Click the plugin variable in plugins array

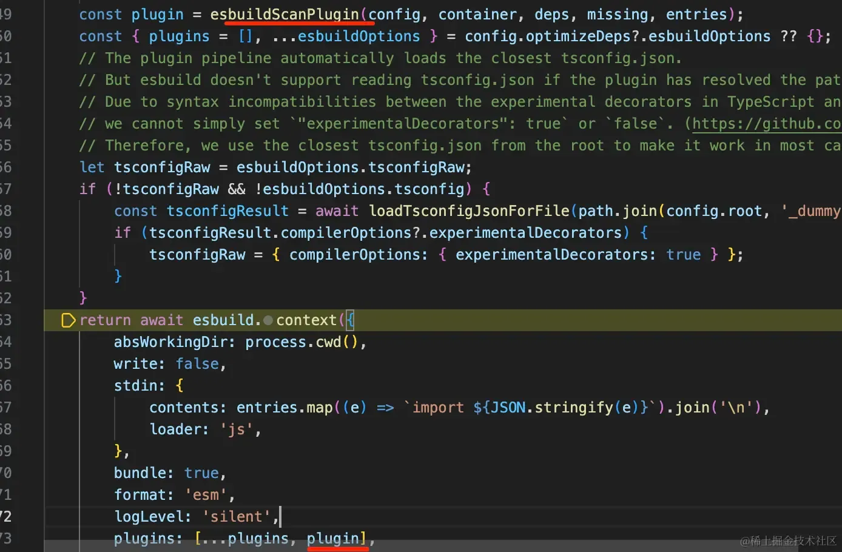click(333, 539)
